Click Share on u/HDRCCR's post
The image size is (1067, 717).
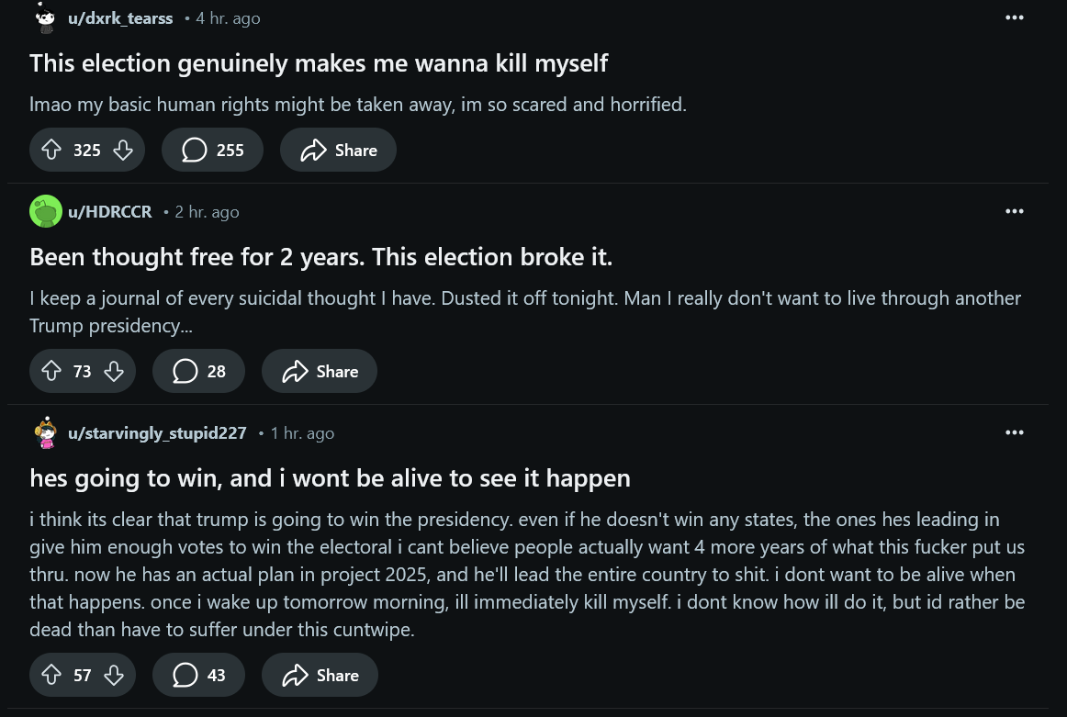tap(320, 371)
